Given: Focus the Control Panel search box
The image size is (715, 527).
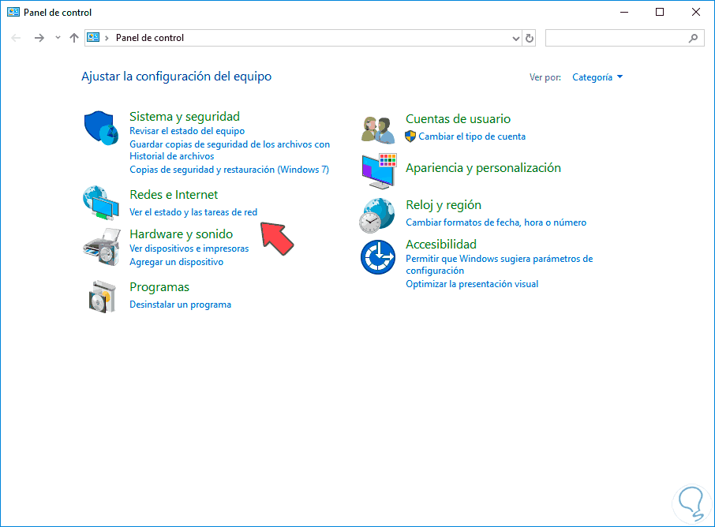Looking at the screenshot, I should 625,39.
